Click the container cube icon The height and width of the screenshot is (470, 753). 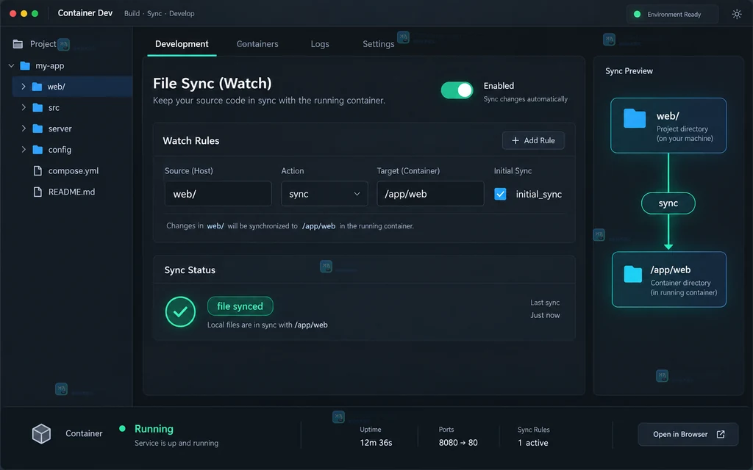point(41,433)
